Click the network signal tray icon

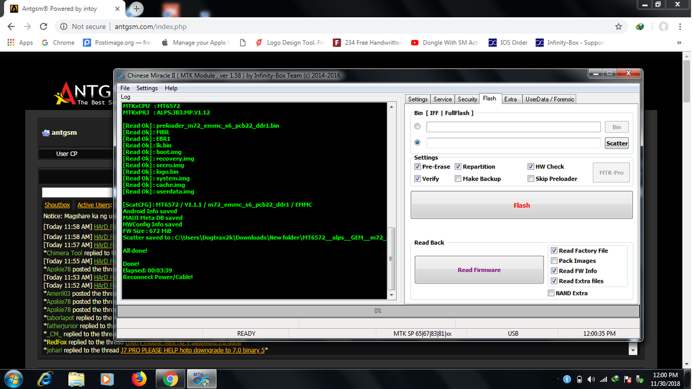point(603,379)
